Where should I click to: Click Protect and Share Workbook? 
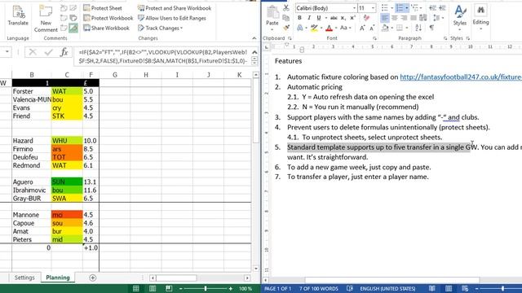pos(175,8)
